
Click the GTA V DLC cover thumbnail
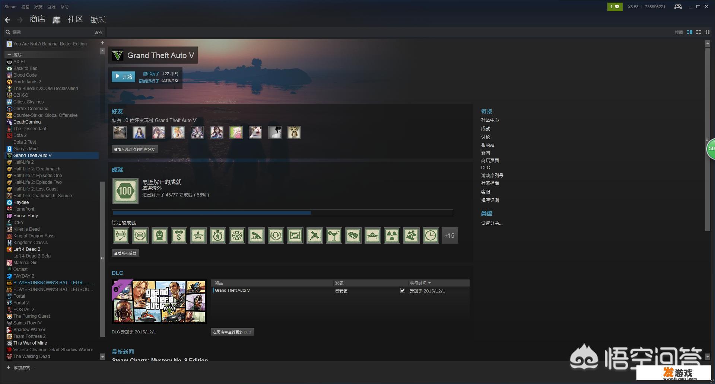pyautogui.click(x=159, y=302)
